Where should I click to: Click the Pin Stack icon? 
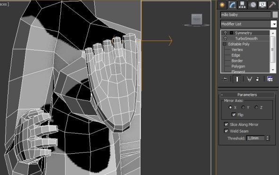coord(224,79)
